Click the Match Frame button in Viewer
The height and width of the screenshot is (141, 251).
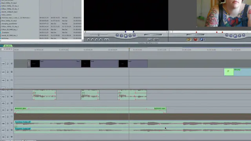tap(88, 40)
